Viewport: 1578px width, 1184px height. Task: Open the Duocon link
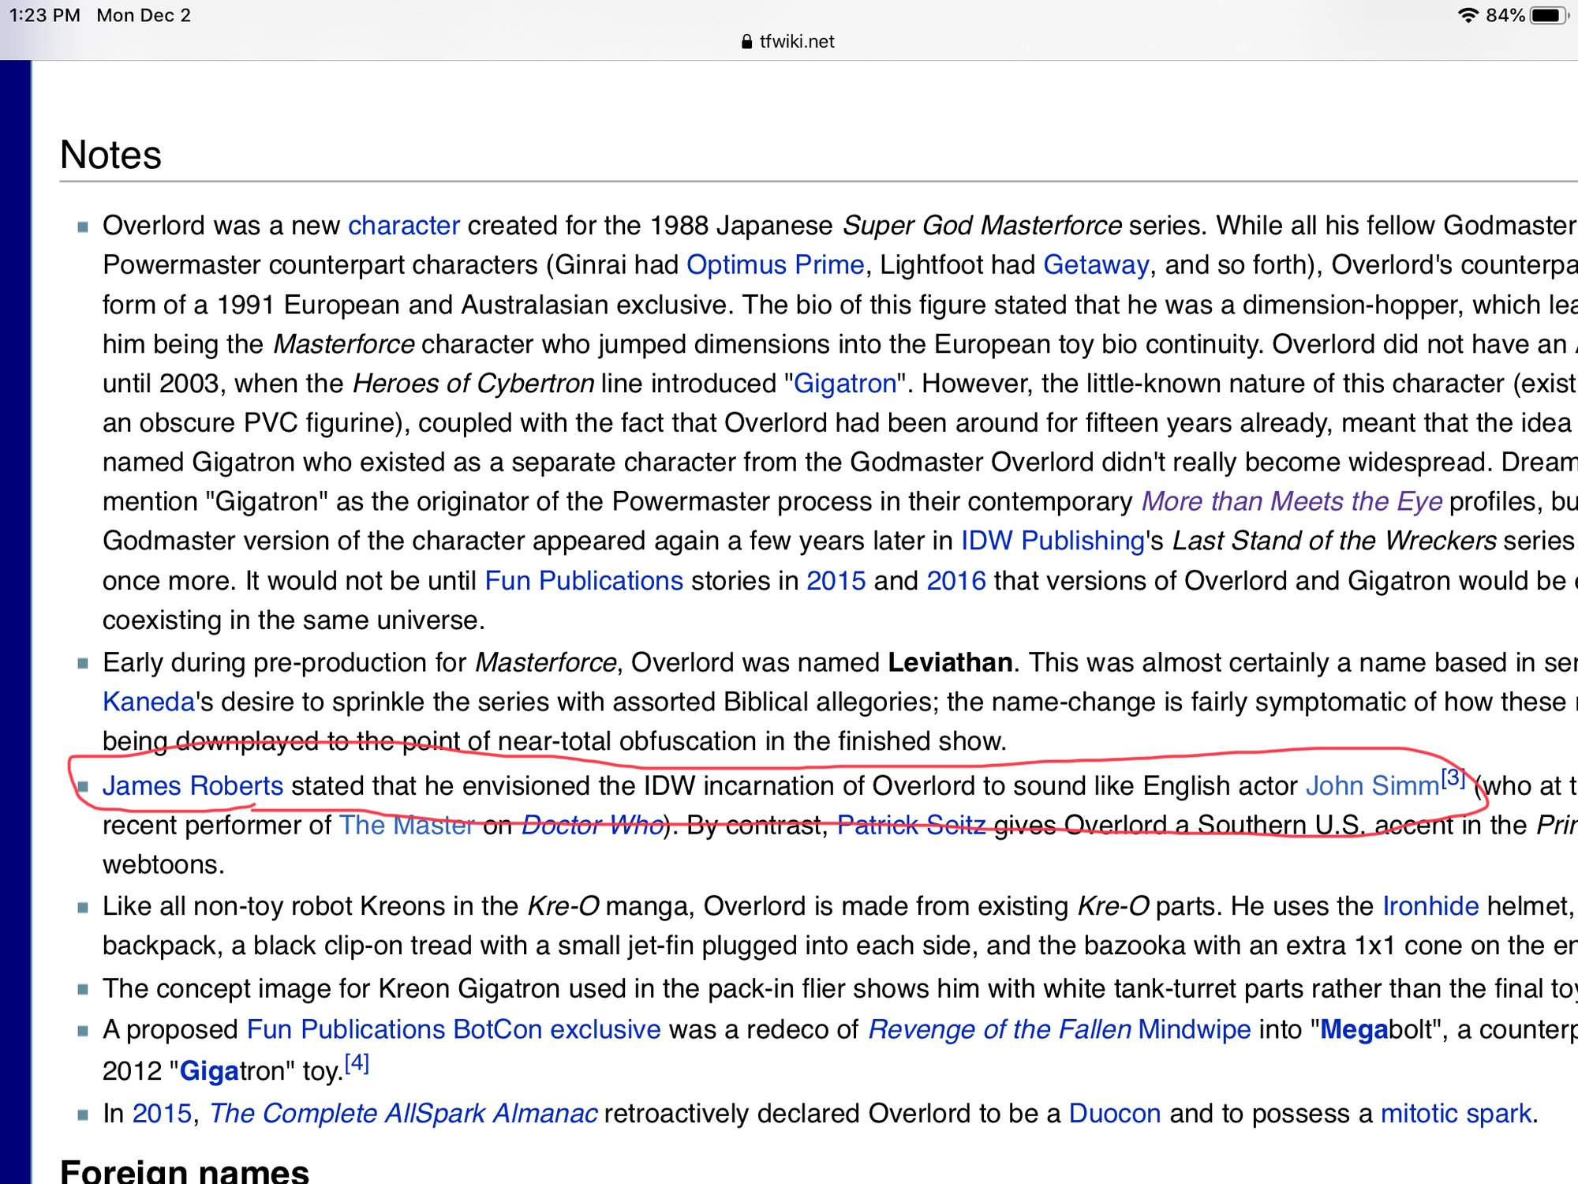click(1115, 1114)
